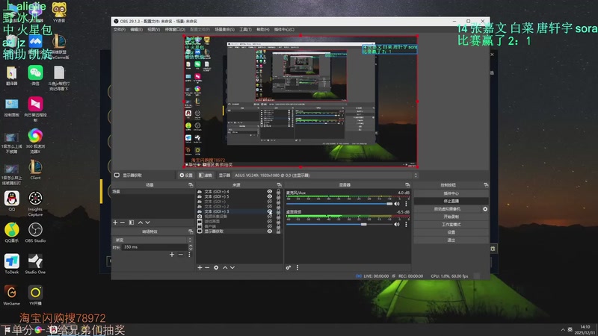
Task: Enable 工作室模式 button
Action: 451,225
